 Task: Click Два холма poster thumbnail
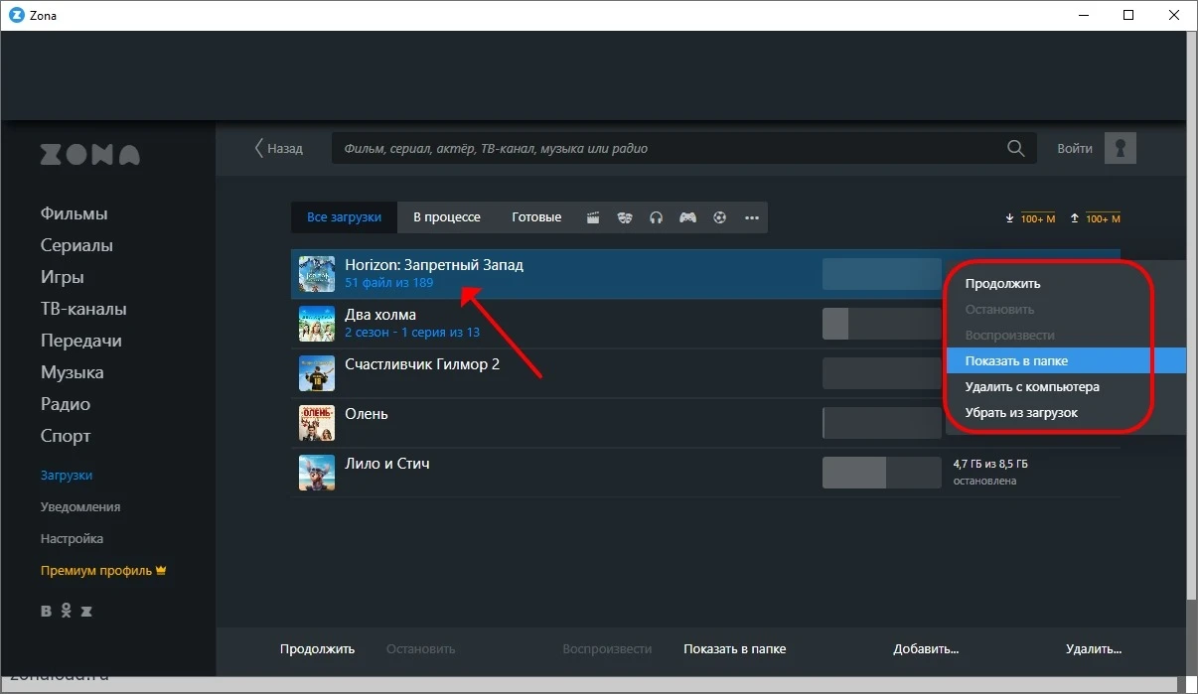[x=317, y=324]
